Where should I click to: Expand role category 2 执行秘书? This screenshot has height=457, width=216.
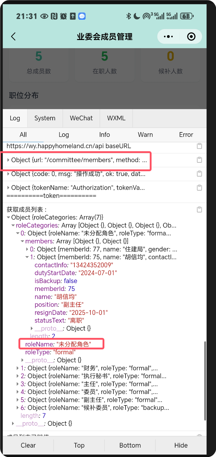pyautogui.click(x=18, y=376)
